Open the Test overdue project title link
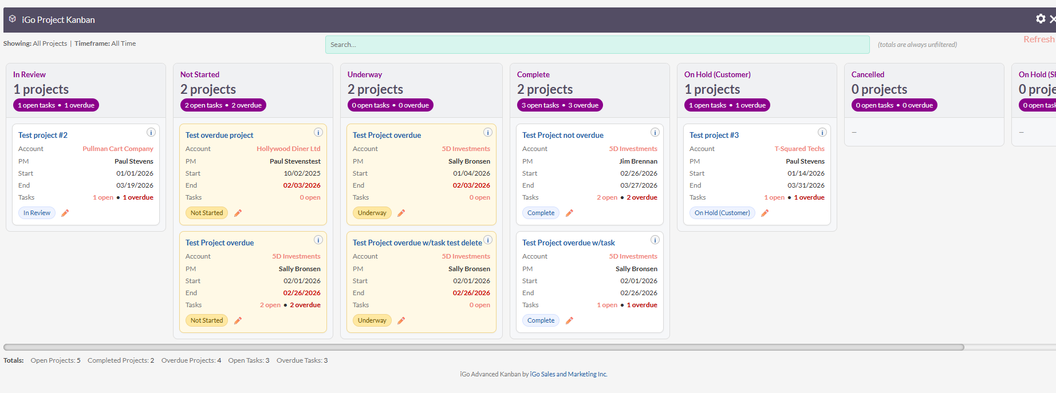 coord(219,135)
